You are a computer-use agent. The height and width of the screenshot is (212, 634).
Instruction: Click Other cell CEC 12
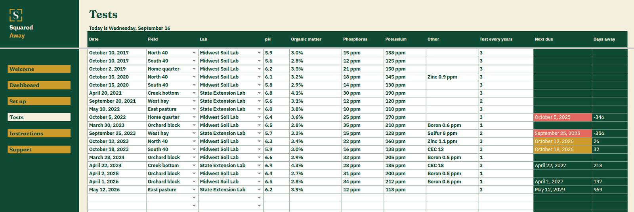click(x=452, y=149)
